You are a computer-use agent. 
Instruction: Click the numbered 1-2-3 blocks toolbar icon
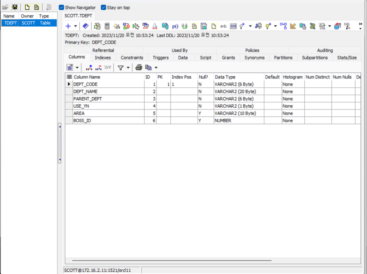coord(126,26)
